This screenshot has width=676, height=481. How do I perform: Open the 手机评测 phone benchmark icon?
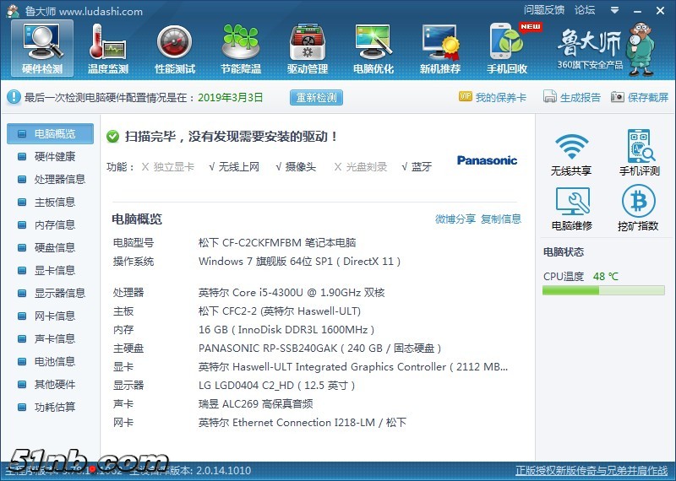click(638, 153)
